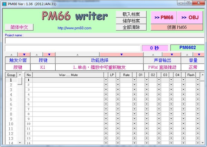The height and width of the screenshot is (147, 207).
Task: Click 载入档案 to load a file
Action: coord(131,14)
